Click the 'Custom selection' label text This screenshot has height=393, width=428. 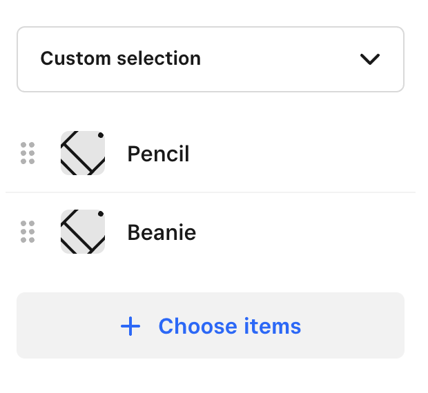pyautogui.click(x=121, y=59)
